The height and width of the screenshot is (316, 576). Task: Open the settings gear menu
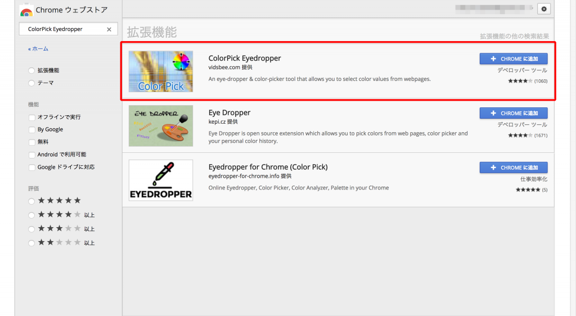(x=544, y=9)
